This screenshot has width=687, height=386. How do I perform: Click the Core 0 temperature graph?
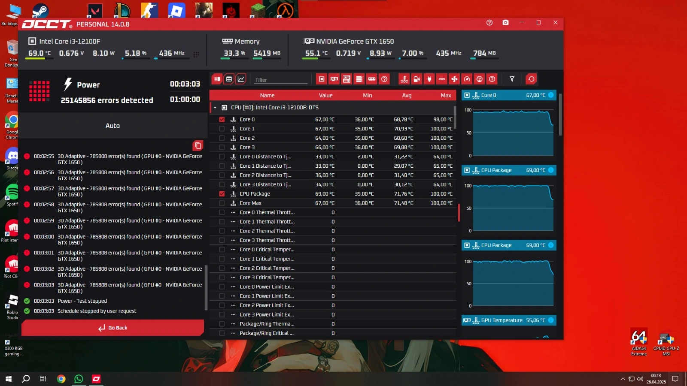coord(513,133)
